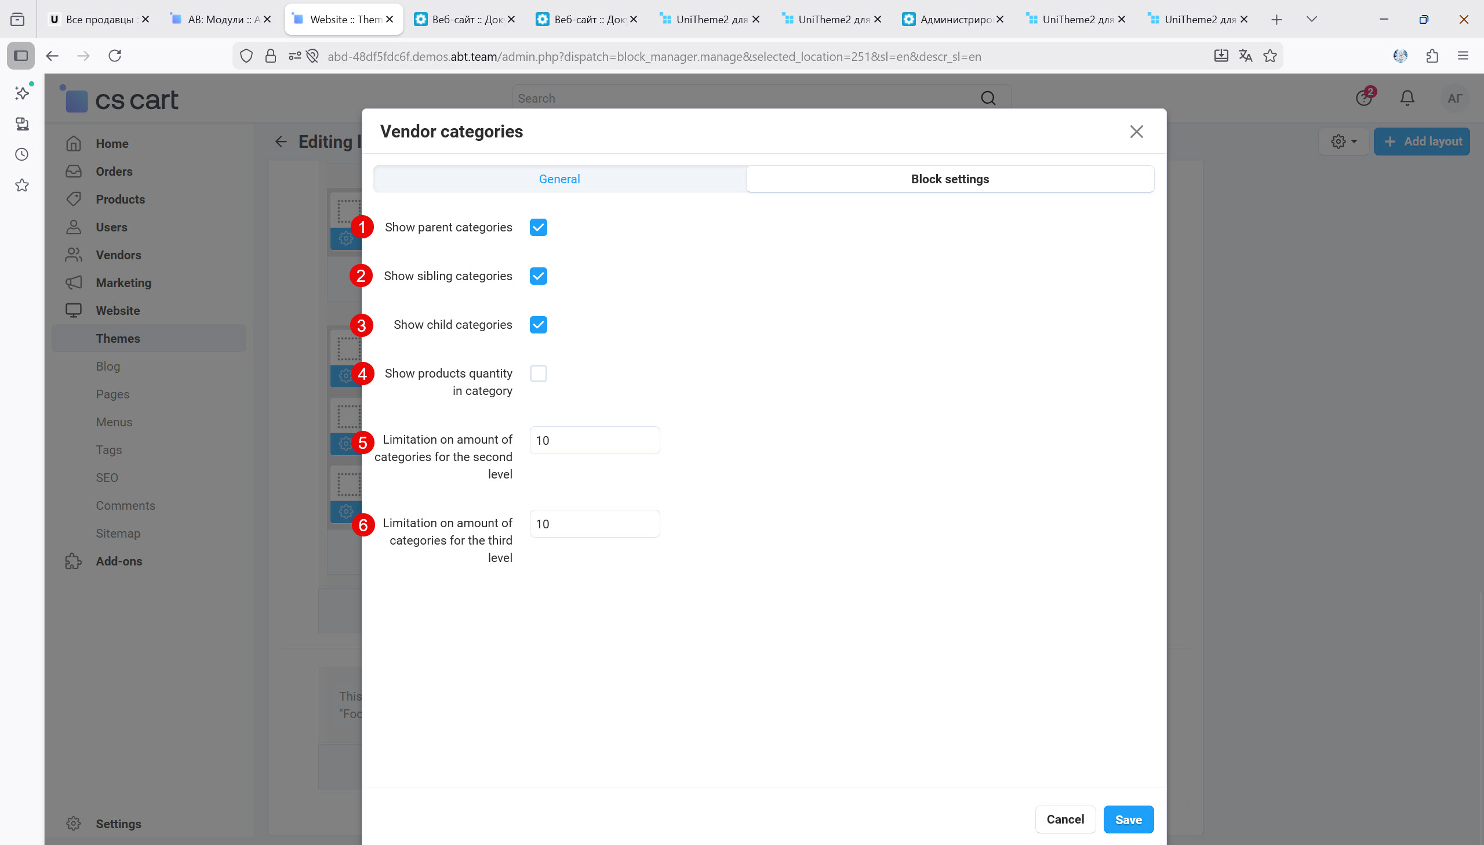Uncheck Show parent categories

(537, 227)
